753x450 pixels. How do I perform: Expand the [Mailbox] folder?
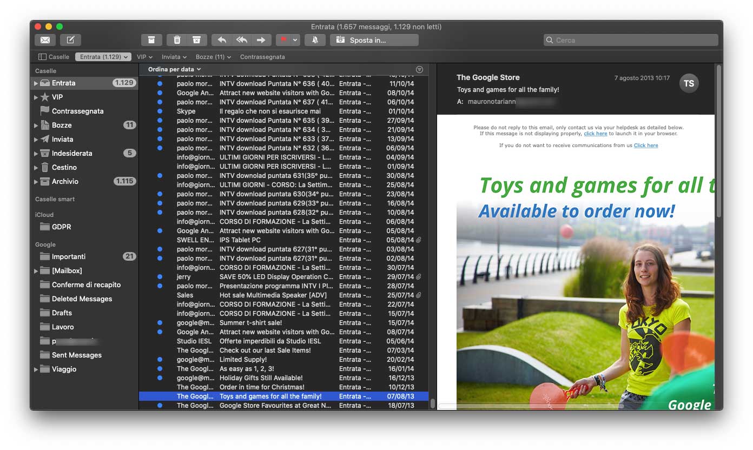pyautogui.click(x=36, y=271)
